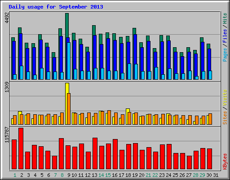Click day 1 on the x-axis

click(x=15, y=175)
